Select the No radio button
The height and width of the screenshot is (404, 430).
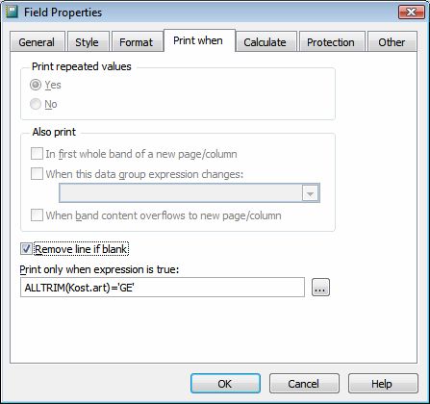click(x=36, y=104)
